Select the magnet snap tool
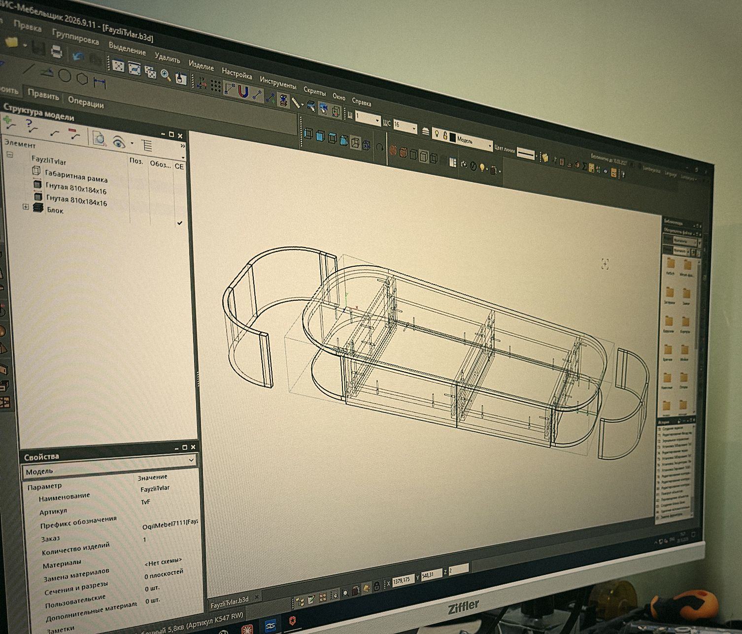Viewport: 742px width, 634px height. 243,91
